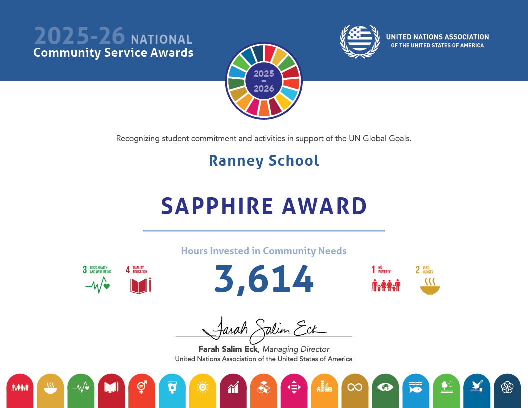Click the magenta reduced inequalities tile

294,391
